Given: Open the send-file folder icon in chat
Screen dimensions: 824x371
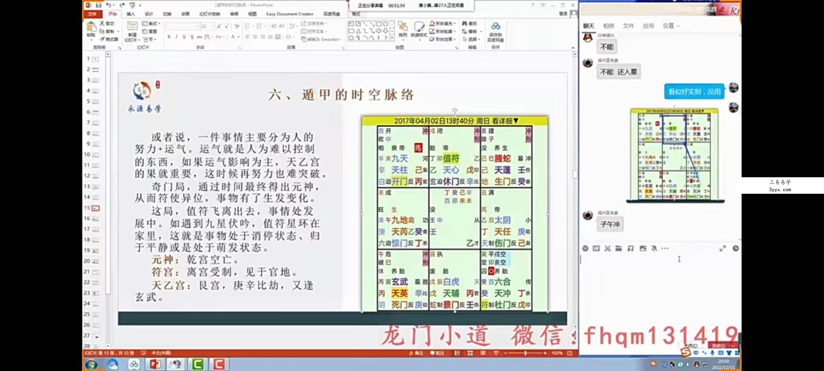Looking at the screenshot, I should pyautogui.click(x=619, y=248).
